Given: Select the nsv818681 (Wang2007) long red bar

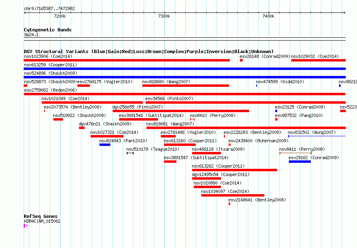Looking at the screenshot, I should click(246, 128).
